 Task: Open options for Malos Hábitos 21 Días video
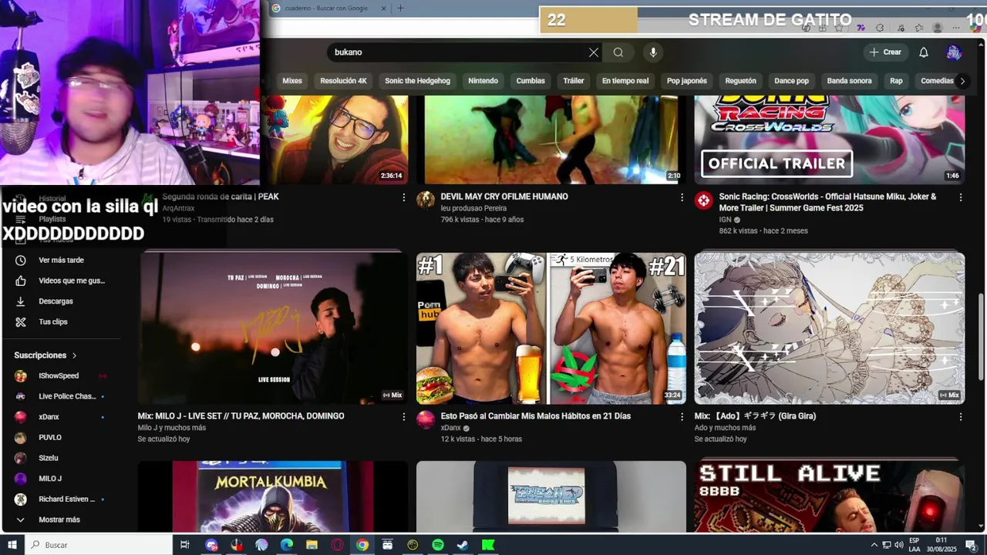click(x=682, y=417)
